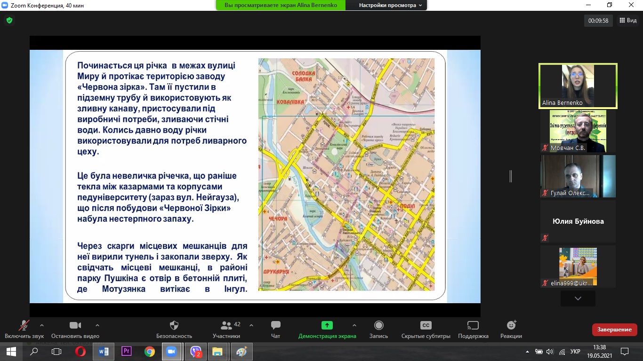Enable Скрытые субтитры closed captions
Screen dimensions: 643x361
tap(426, 326)
